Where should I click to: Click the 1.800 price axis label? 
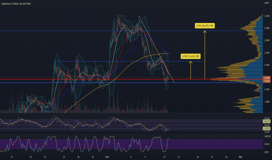click(267, 102)
